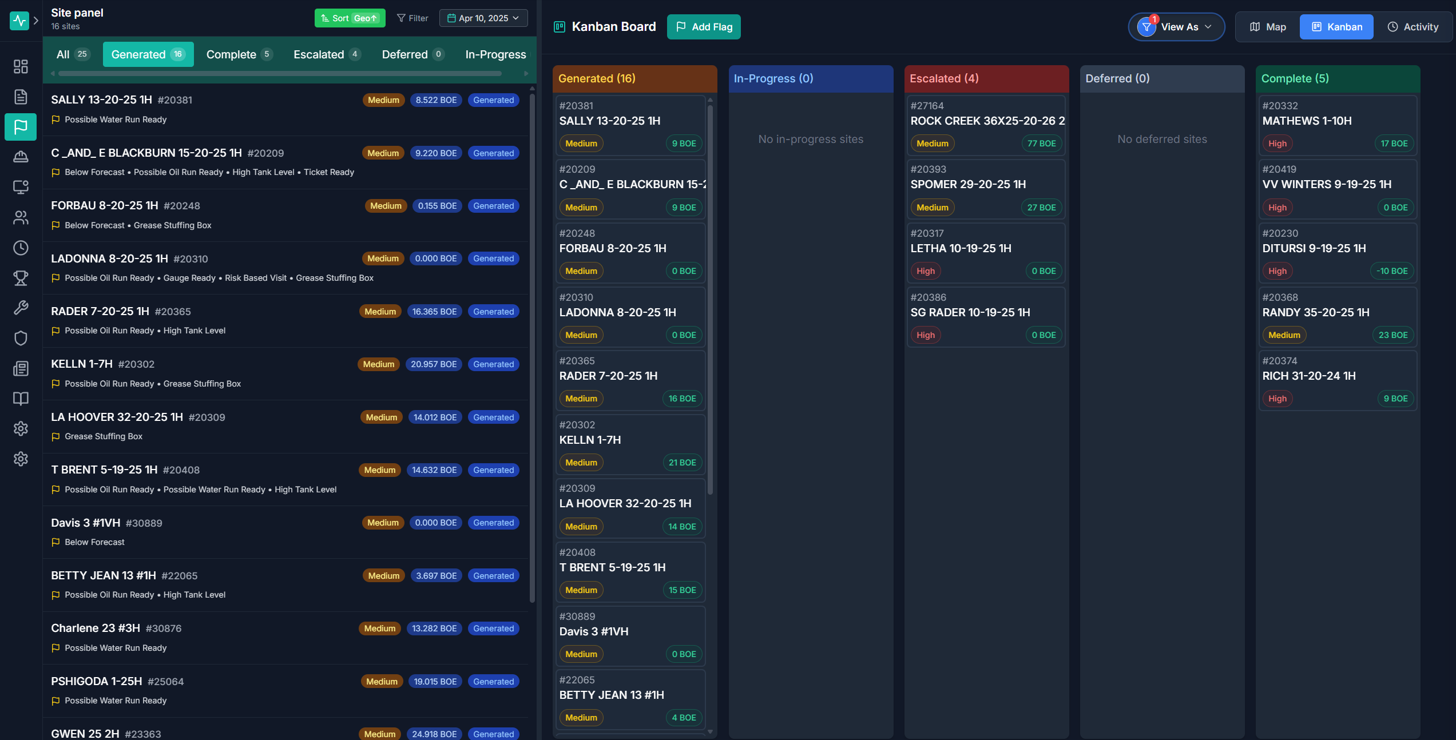Open the hard hat operations icon
Image resolution: width=1456 pixels, height=740 pixels.
point(21,156)
